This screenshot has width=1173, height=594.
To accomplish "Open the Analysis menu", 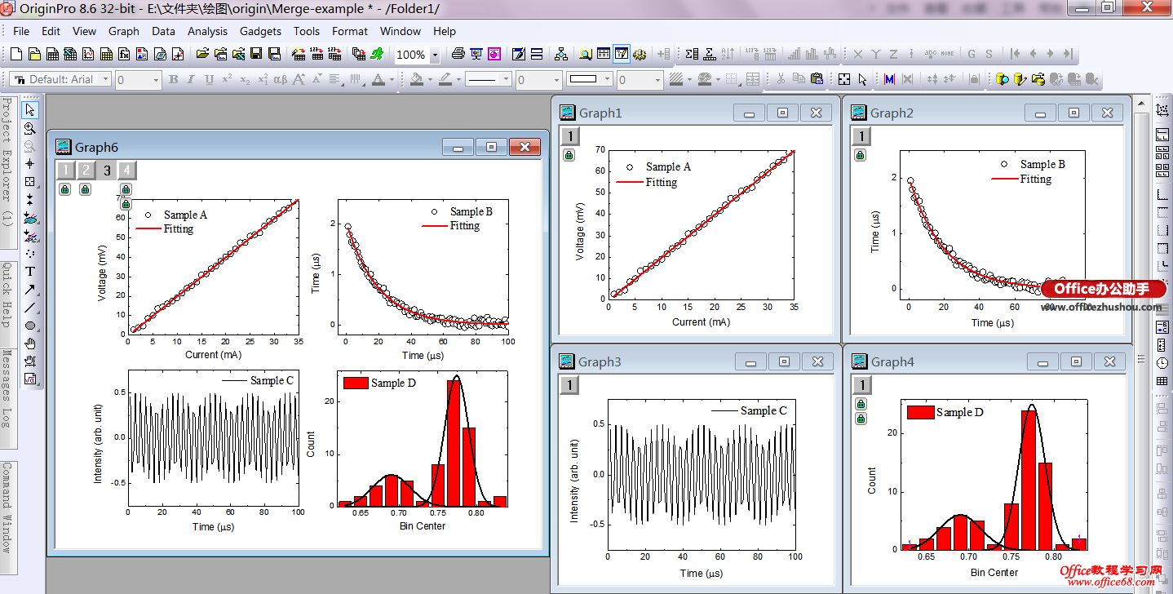I will point(207,31).
